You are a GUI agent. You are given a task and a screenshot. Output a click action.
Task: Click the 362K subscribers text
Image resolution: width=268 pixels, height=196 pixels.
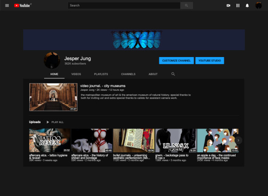[75, 64]
